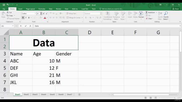This screenshot has height=102, width=182.
Task: Open Conditional Formatting
Action: coord(108,16)
